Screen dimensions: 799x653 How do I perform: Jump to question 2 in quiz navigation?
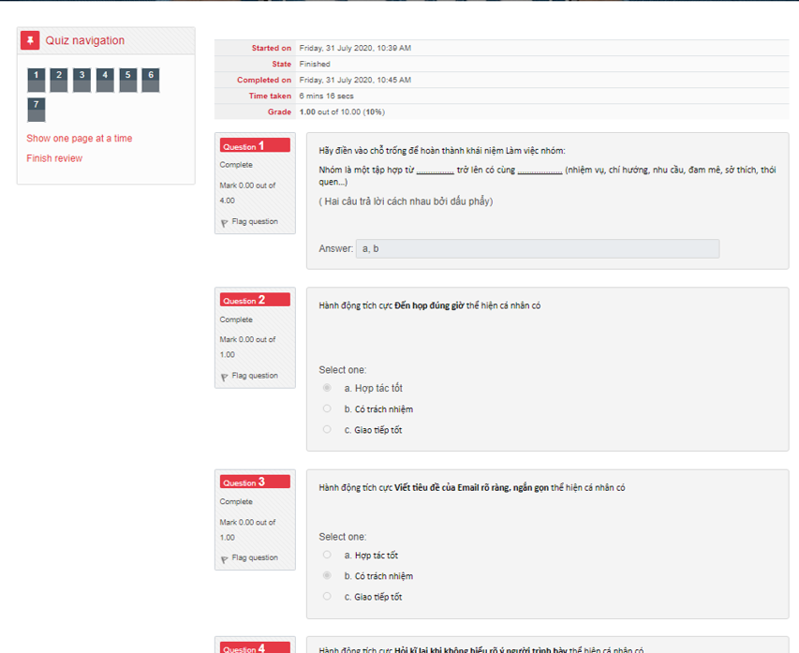point(58,80)
